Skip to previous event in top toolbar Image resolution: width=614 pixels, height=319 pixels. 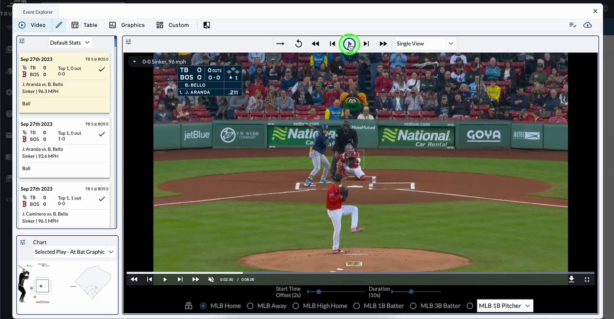point(332,43)
